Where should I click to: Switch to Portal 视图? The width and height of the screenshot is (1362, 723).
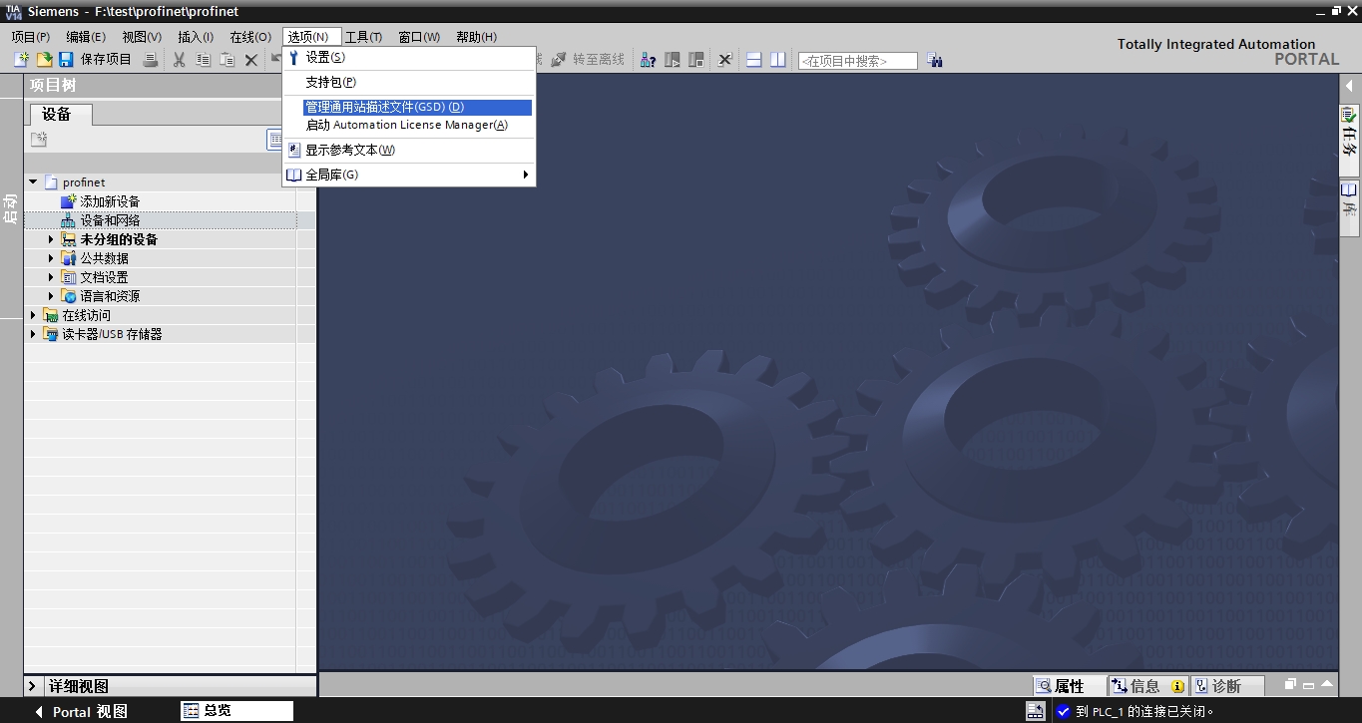pyautogui.click(x=82, y=712)
